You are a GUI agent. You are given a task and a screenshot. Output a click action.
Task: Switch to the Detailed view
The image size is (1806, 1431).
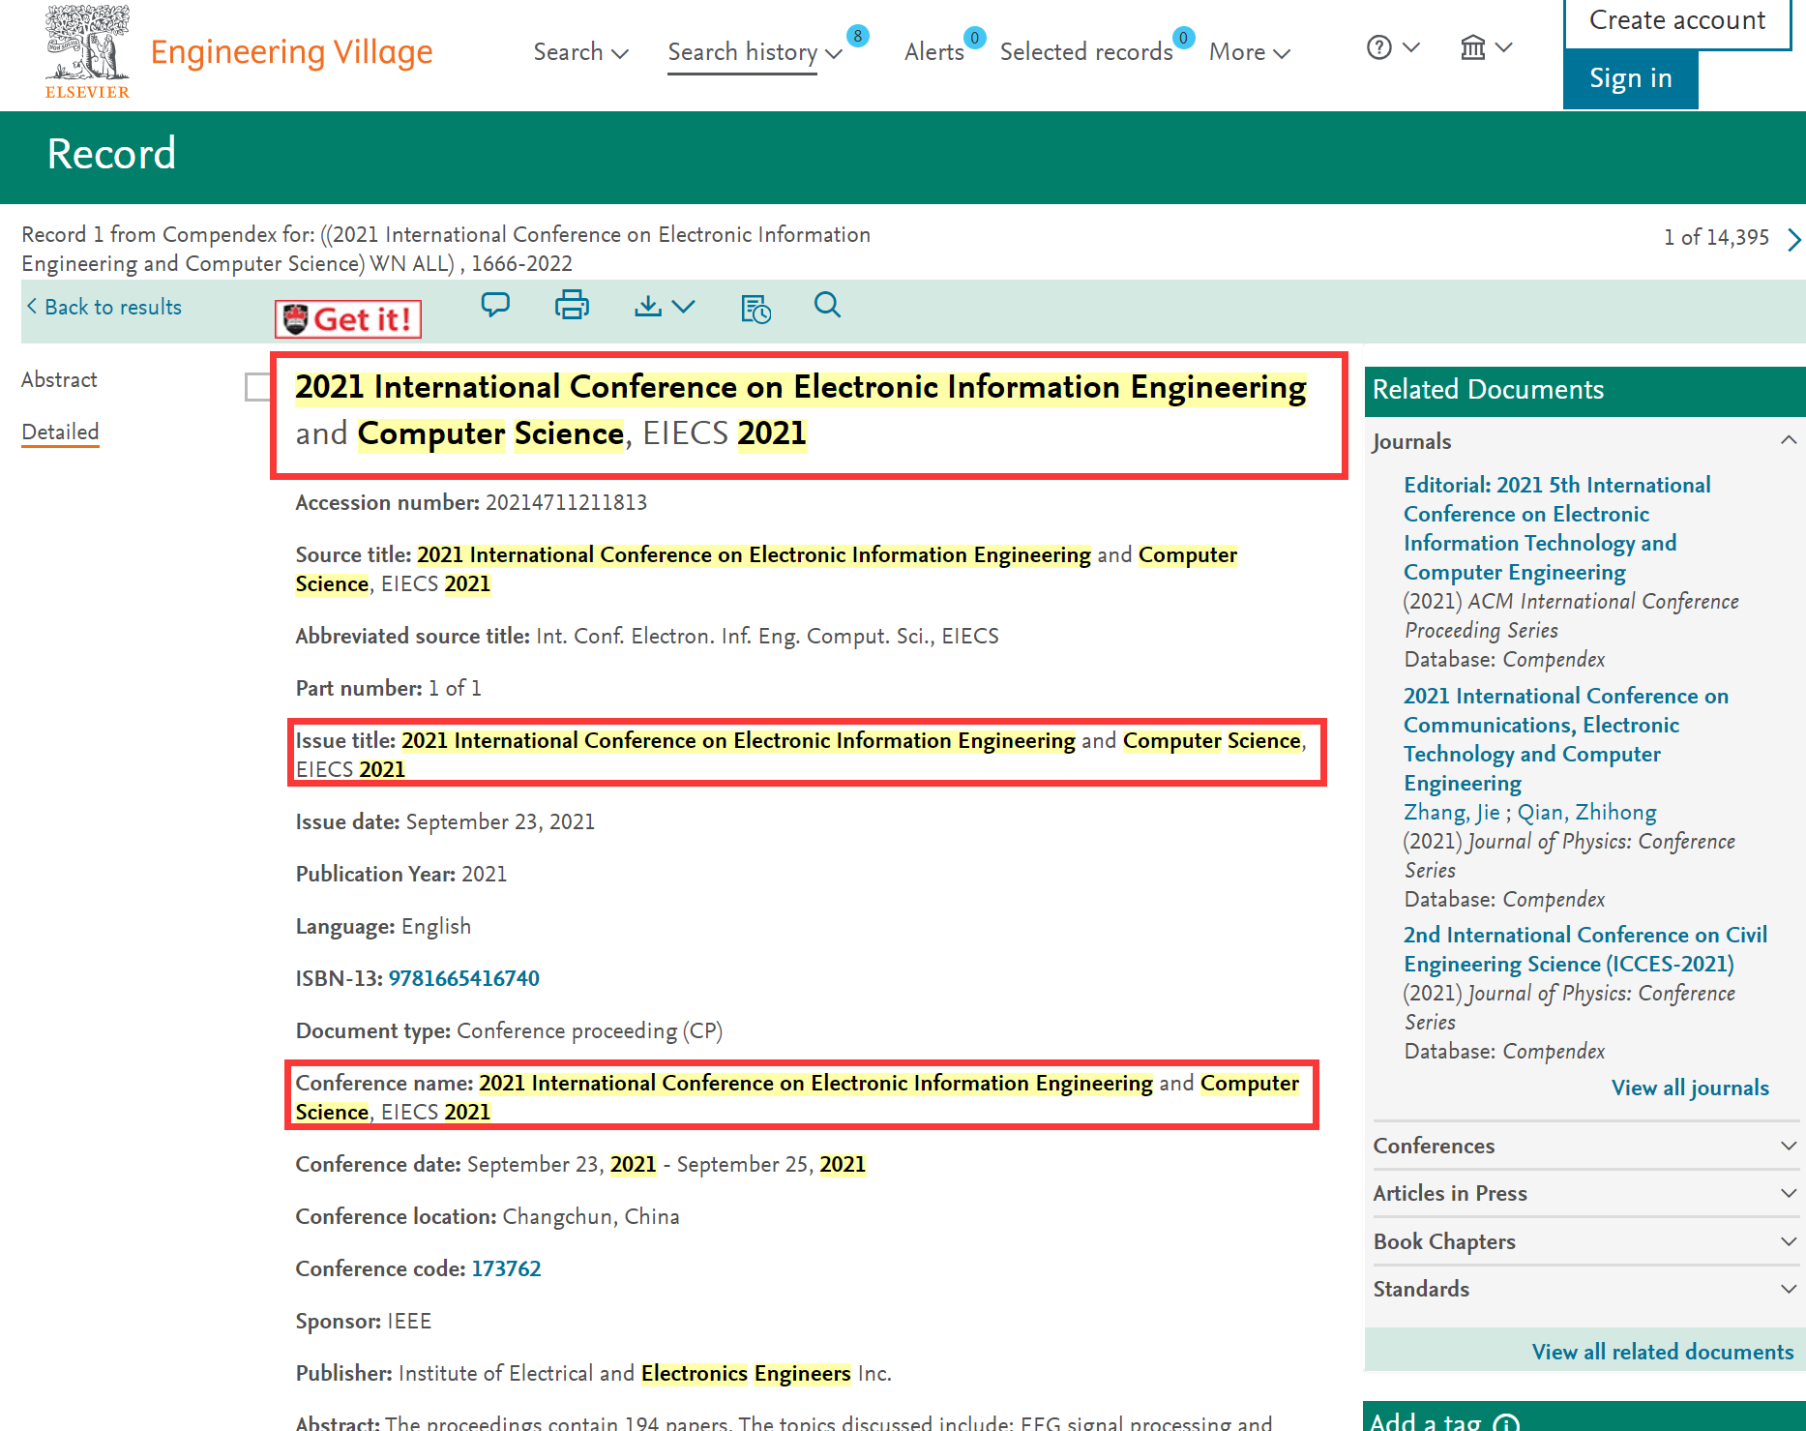coord(60,432)
